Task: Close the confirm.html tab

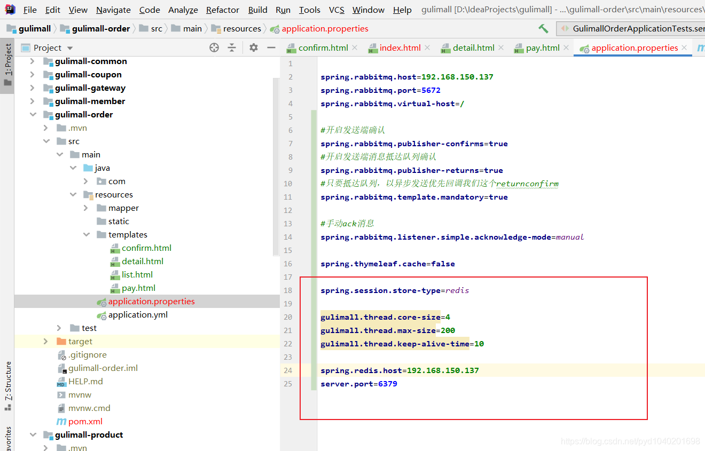Action: (x=355, y=48)
